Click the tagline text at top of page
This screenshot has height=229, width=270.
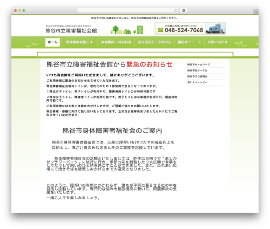tap(134, 18)
